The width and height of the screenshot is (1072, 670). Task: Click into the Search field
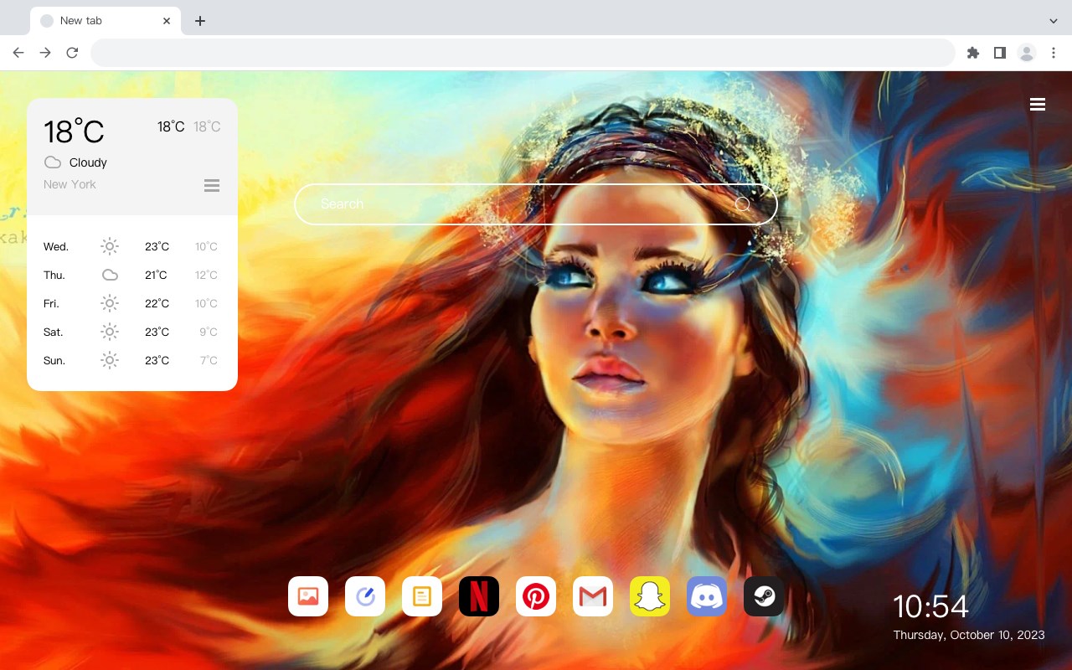[x=536, y=204]
